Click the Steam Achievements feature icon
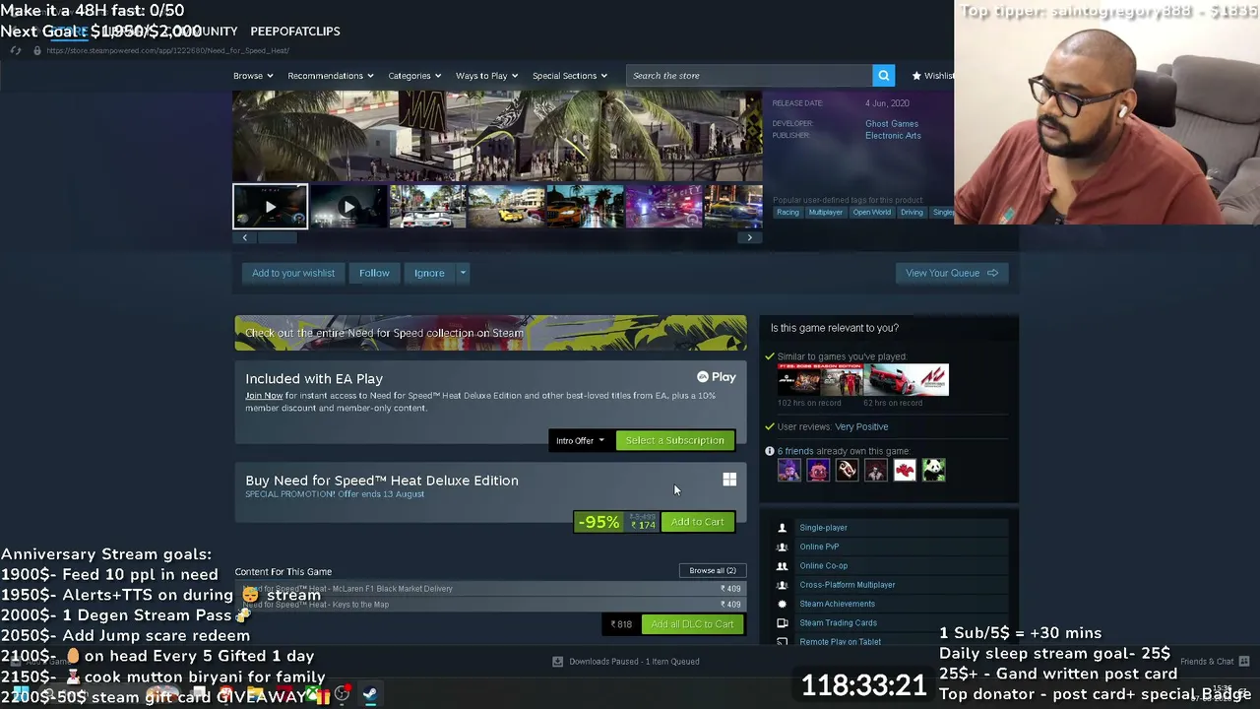The image size is (1260, 709). coord(783,604)
